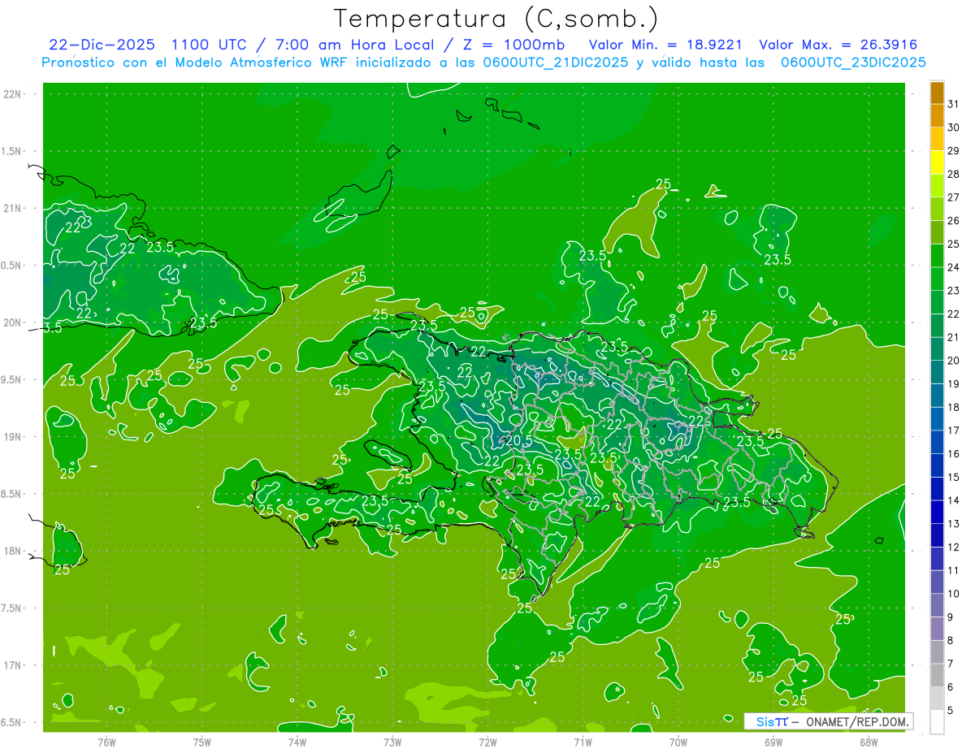The image size is (975, 753).
Task: Click the '71W' longitude axis label
Action: click(x=583, y=742)
